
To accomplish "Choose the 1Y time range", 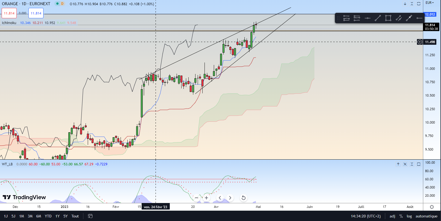I will [x=57, y=216].
